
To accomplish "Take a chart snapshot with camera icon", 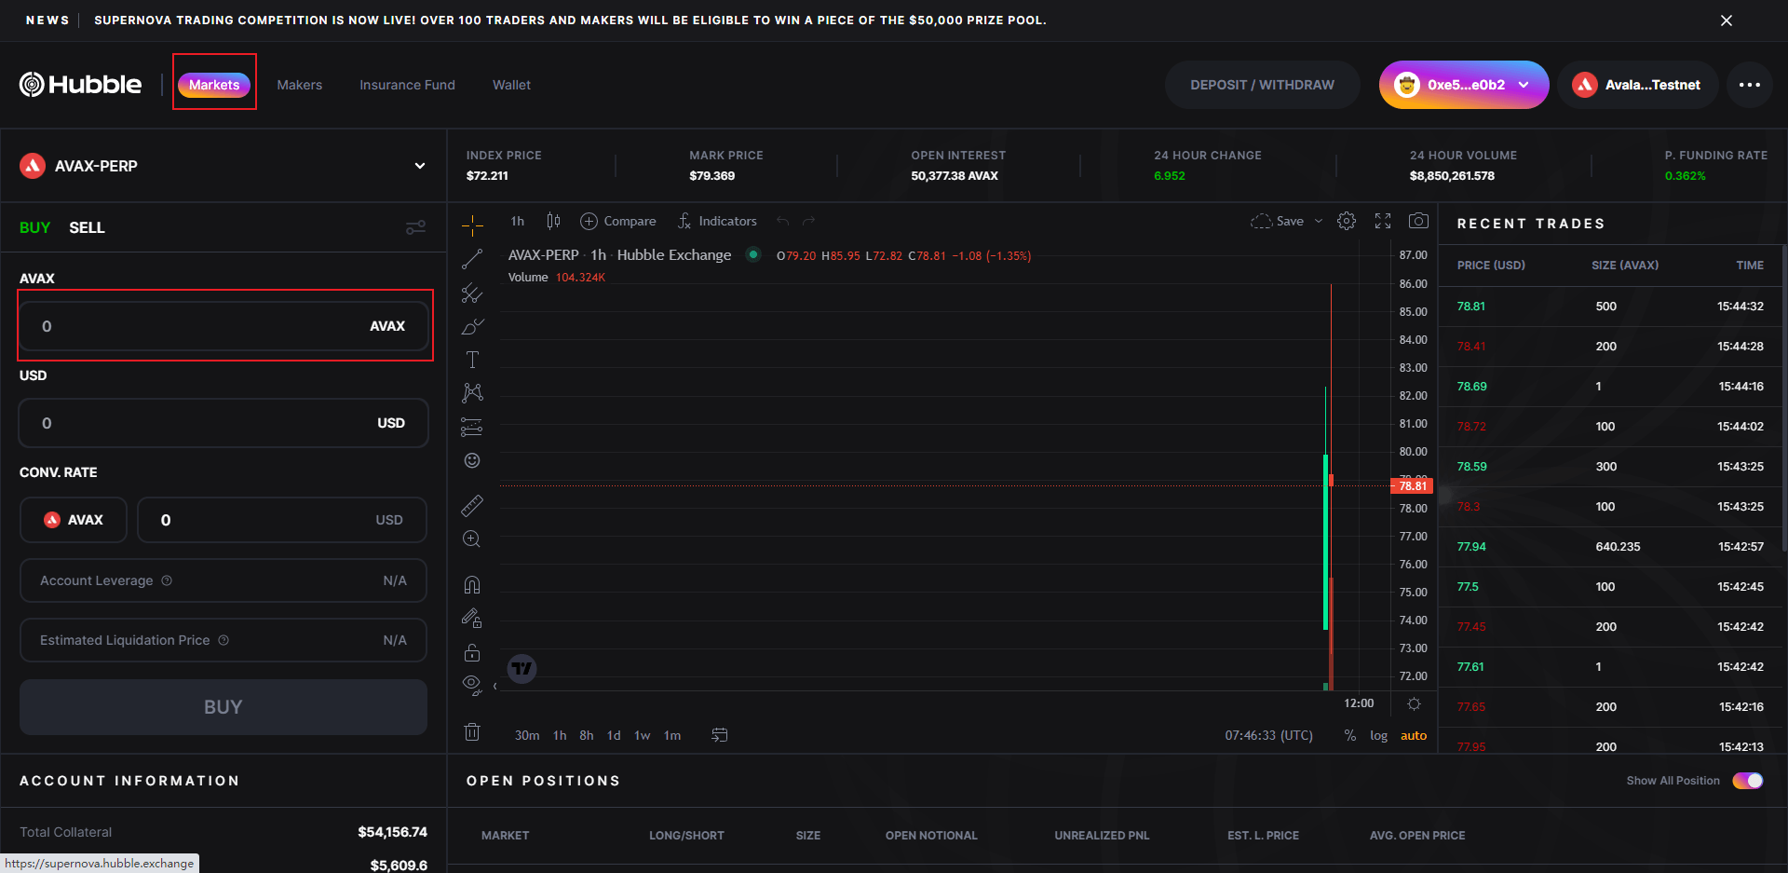I will pyautogui.click(x=1418, y=221).
